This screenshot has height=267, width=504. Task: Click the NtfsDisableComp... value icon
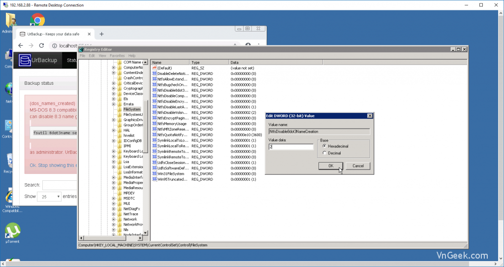click(154, 96)
